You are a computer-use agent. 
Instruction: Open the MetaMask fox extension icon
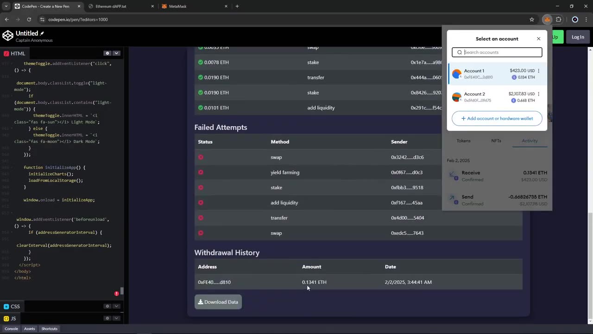point(547,19)
